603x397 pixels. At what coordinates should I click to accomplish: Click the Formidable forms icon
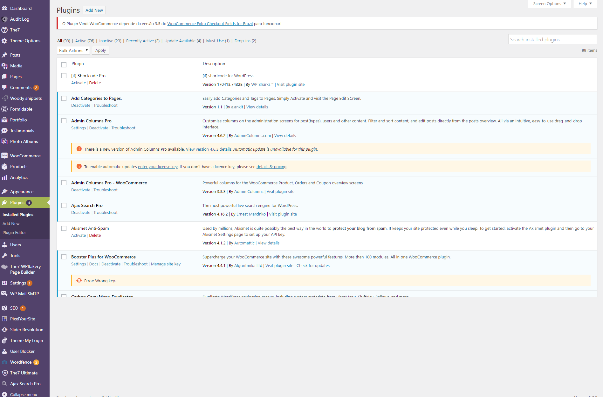click(x=4, y=109)
